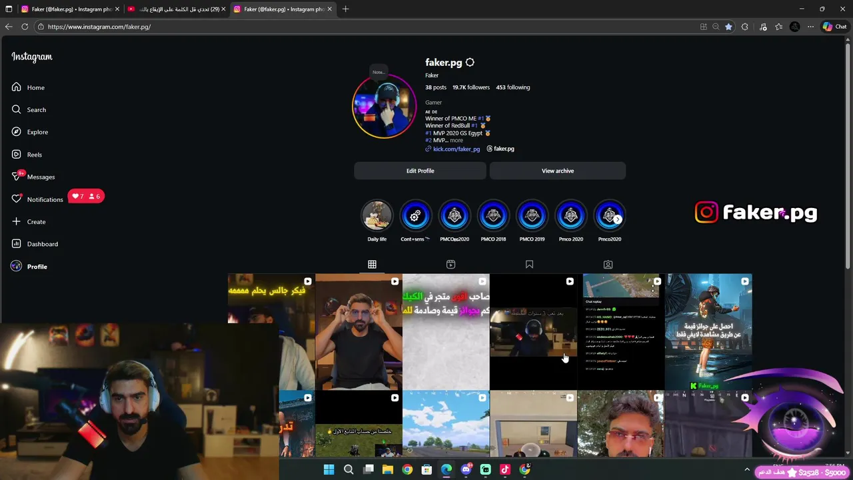
Task: Open the browser Settings and more menu
Action: tap(810, 27)
